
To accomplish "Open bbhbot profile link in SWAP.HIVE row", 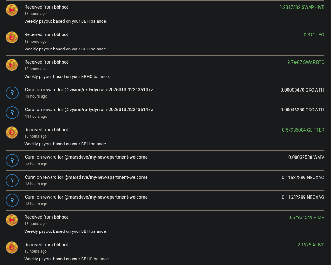I will point(61,7).
